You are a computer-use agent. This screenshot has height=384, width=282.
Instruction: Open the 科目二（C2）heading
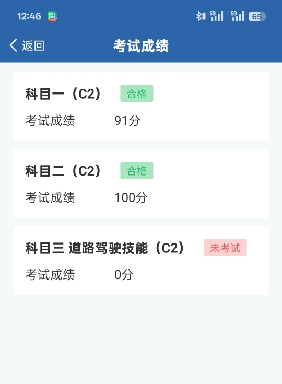pyautogui.click(x=63, y=171)
